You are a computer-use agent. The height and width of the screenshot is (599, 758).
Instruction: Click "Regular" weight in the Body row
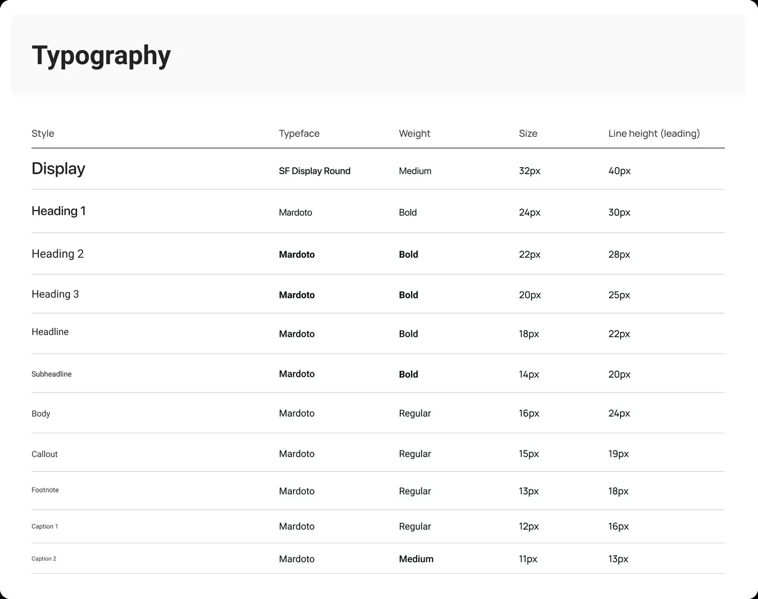tap(415, 413)
